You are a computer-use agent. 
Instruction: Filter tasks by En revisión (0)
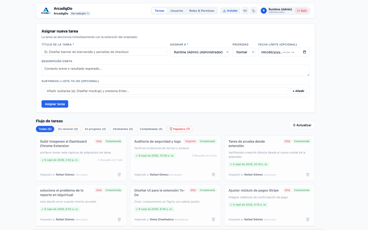[x=68, y=129]
